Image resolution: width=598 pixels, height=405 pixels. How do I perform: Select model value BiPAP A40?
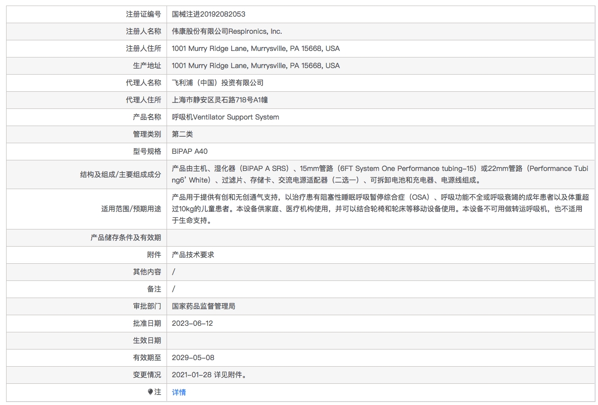(x=190, y=151)
